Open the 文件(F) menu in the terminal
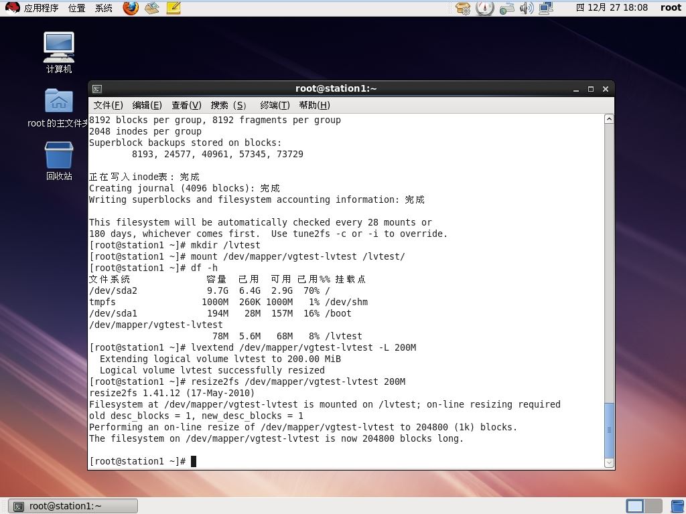The image size is (686, 514). pos(108,105)
